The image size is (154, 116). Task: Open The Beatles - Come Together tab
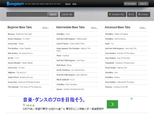coord(19,49)
